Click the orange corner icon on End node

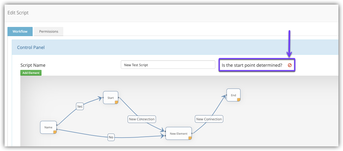tap(238, 100)
